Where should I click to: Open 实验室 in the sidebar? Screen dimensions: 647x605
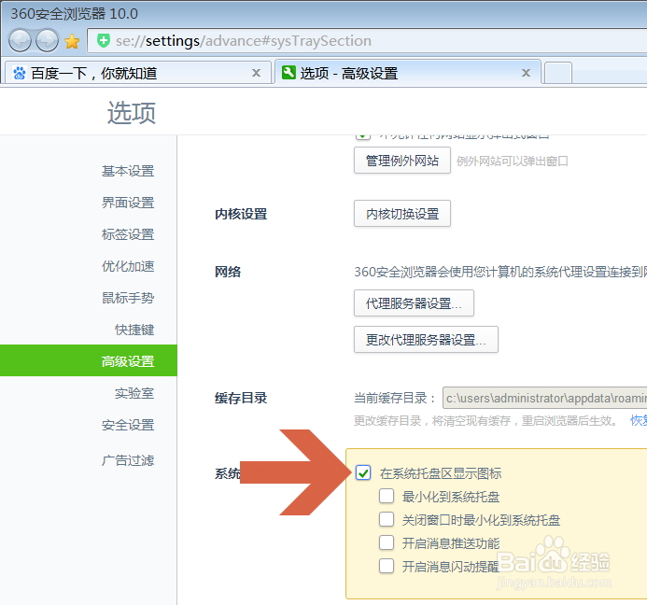(x=134, y=393)
